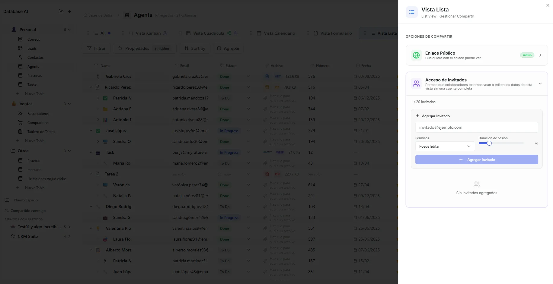
Task: Click the Filtrar button
Action: pos(96,48)
